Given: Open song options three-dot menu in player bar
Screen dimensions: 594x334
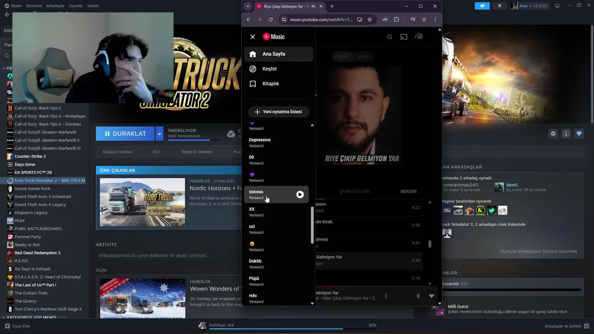Looking at the screenshot, I should (x=386, y=296).
